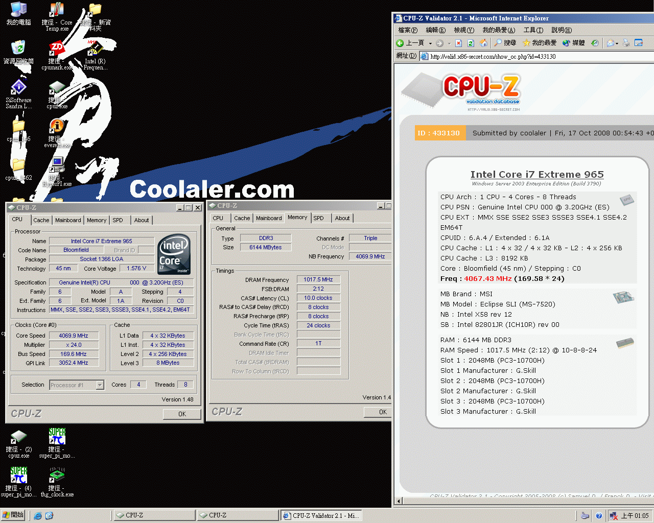Viewport: 654px width, 523px height.
Task: Open the My Computer desktop icon
Action: coord(18,14)
